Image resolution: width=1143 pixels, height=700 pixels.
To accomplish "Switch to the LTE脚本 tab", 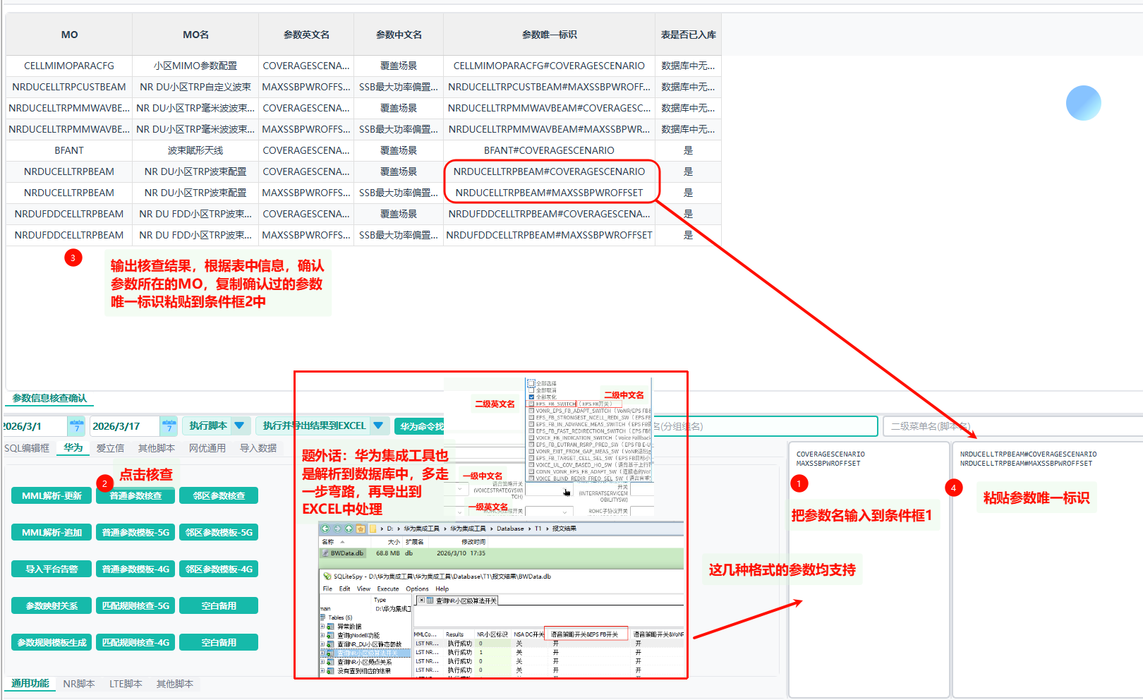I will [126, 684].
